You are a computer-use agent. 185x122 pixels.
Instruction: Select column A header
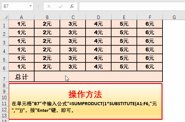tap(22, 17)
